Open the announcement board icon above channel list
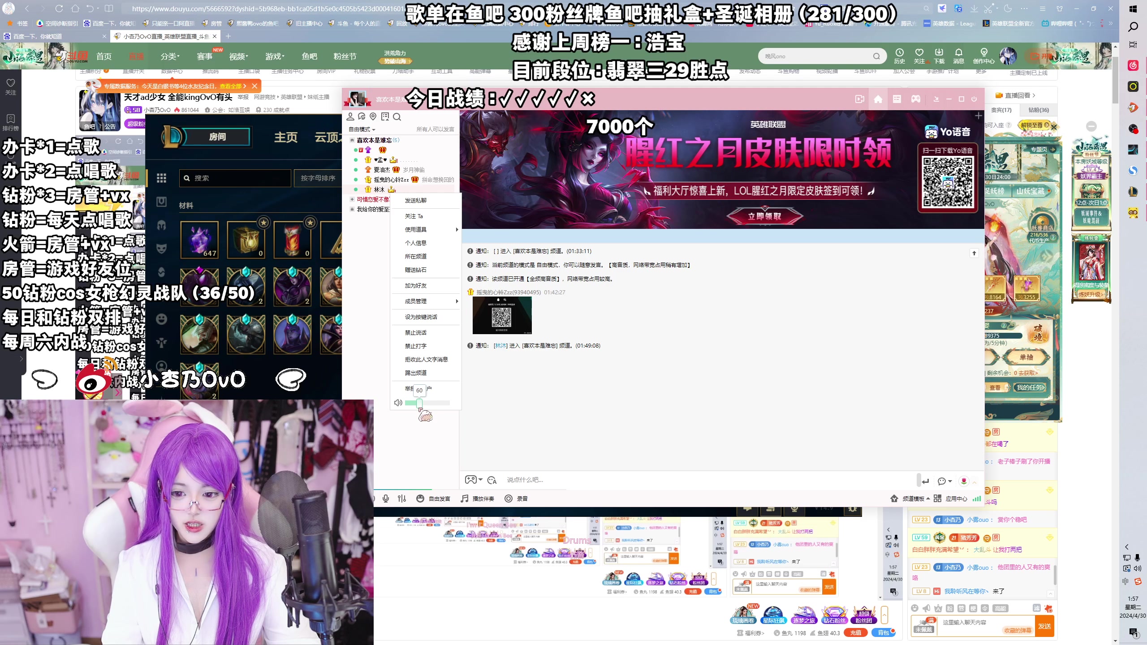This screenshot has width=1147, height=645. click(x=385, y=117)
